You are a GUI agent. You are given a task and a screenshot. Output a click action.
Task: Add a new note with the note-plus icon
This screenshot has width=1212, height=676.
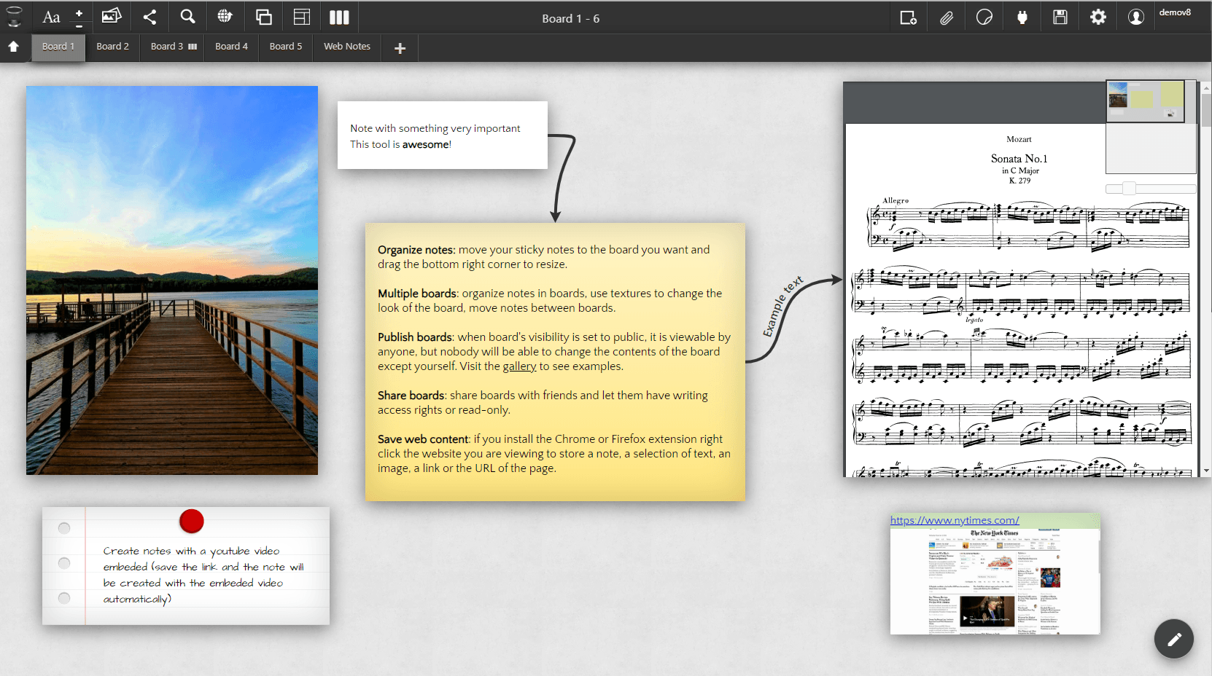908,17
